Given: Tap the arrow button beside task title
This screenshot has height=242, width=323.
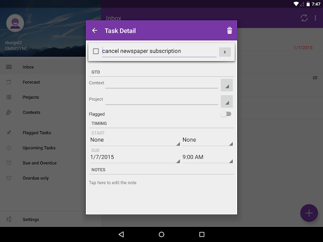Looking at the screenshot, I should pos(225,52).
